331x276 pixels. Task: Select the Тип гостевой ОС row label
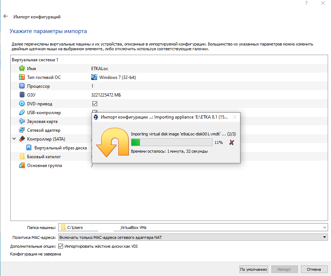tap(44, 77)
